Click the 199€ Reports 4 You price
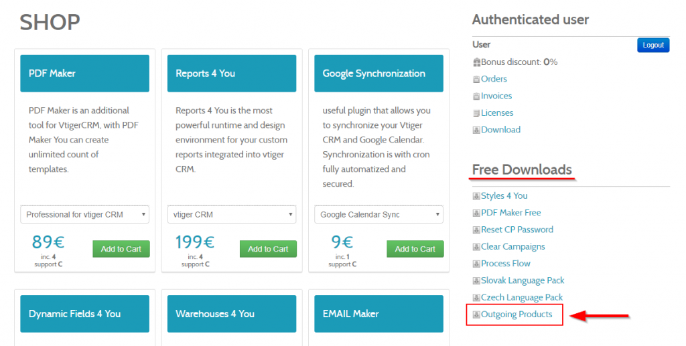 pos(195,242)
